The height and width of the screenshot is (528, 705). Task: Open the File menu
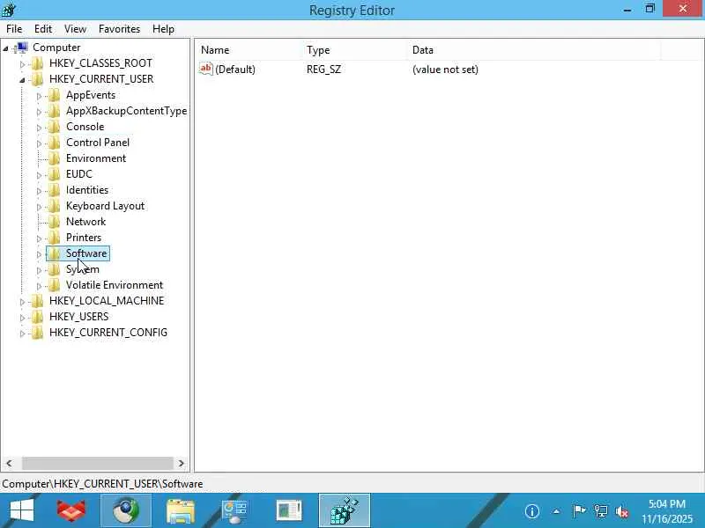14,29
